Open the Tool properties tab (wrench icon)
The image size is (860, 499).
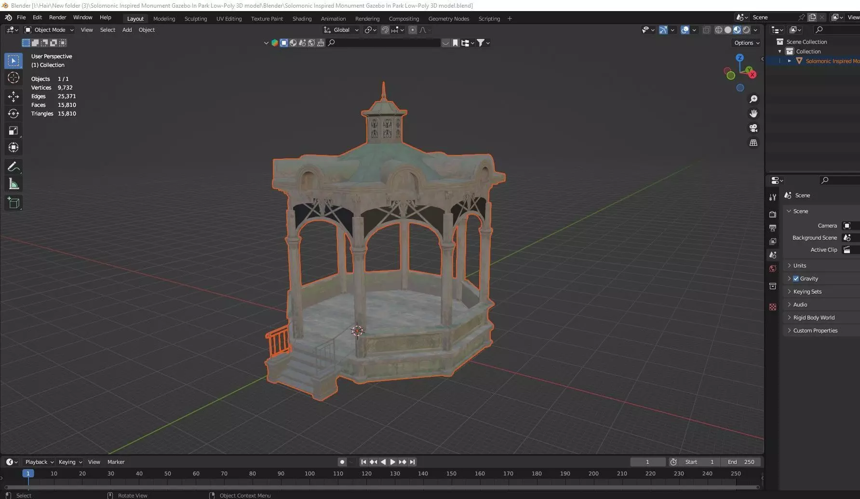[x=773, y=197]
